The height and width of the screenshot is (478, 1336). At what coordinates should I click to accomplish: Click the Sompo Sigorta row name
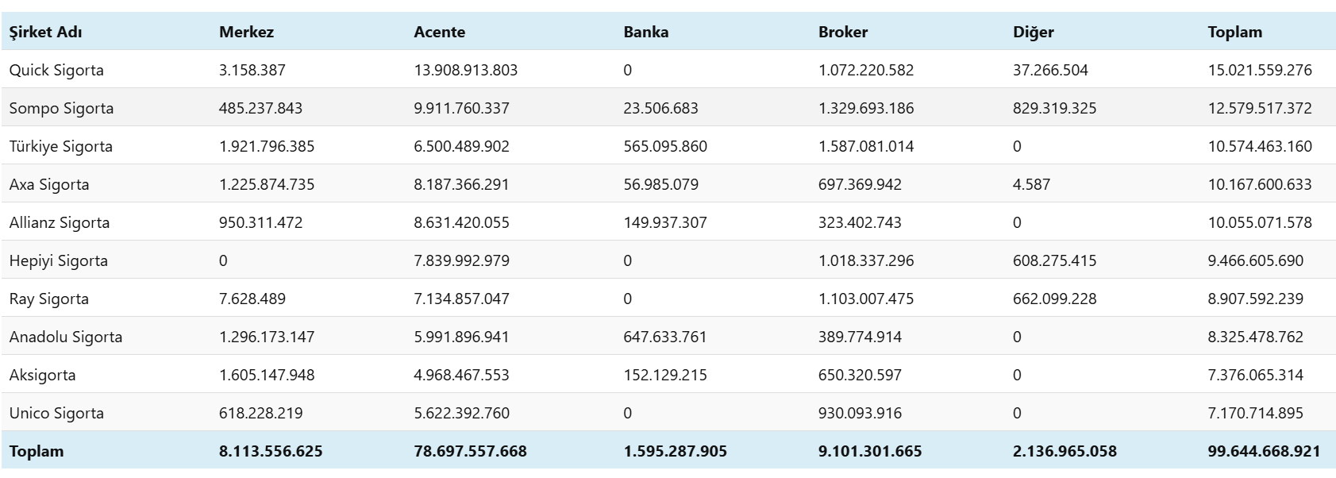[x=61, y=108]
